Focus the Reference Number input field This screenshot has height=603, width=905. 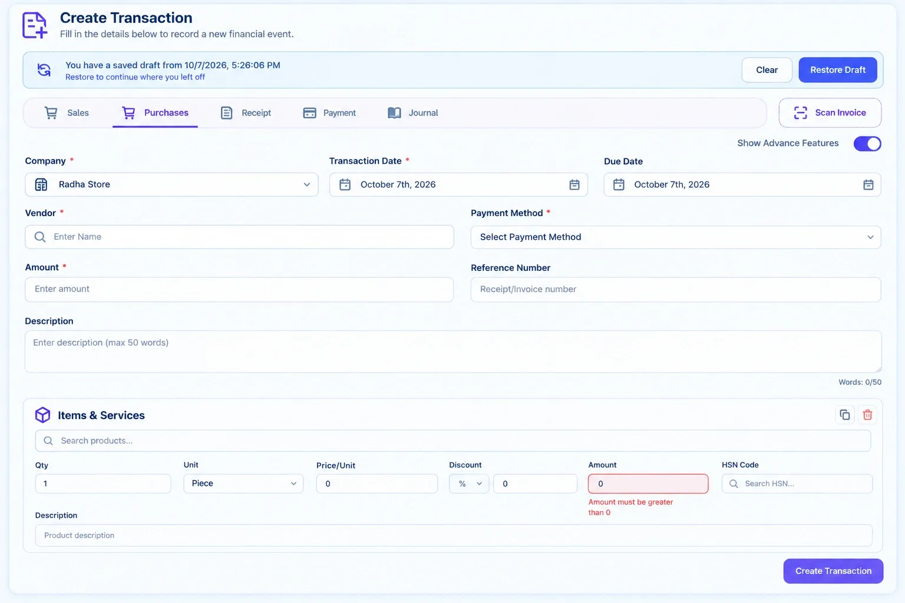coord(676,290)
